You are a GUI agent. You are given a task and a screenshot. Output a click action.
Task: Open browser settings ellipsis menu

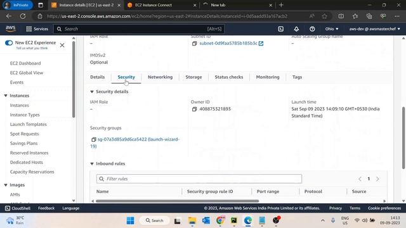click(x=397, y=16)
